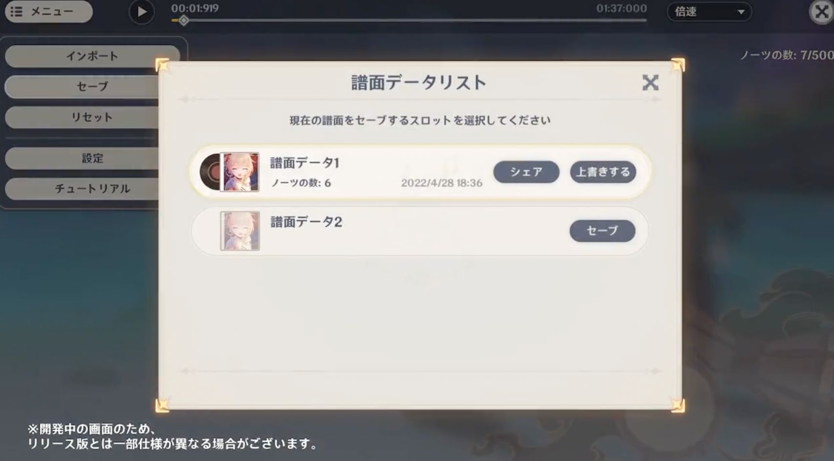The width and height of the screenshot is (834, 461).
Task: Choose インポート from the side menu
Action: (x=92, y=56)
